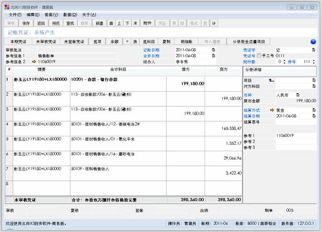Open the 凭证字 lookup icon

click(314, 50)
